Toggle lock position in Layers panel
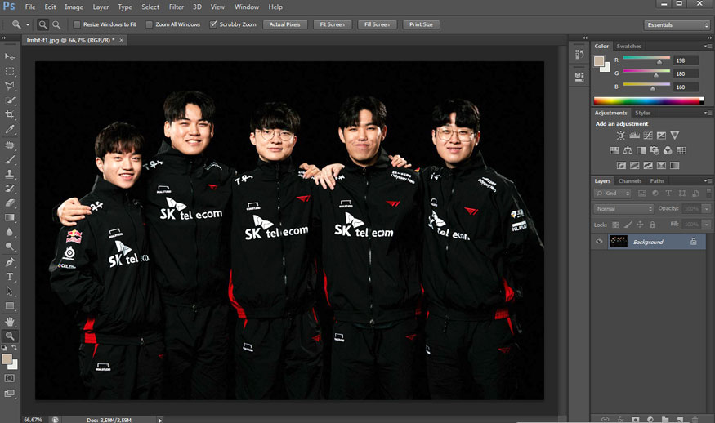715x423 pixels. point(640,225)
